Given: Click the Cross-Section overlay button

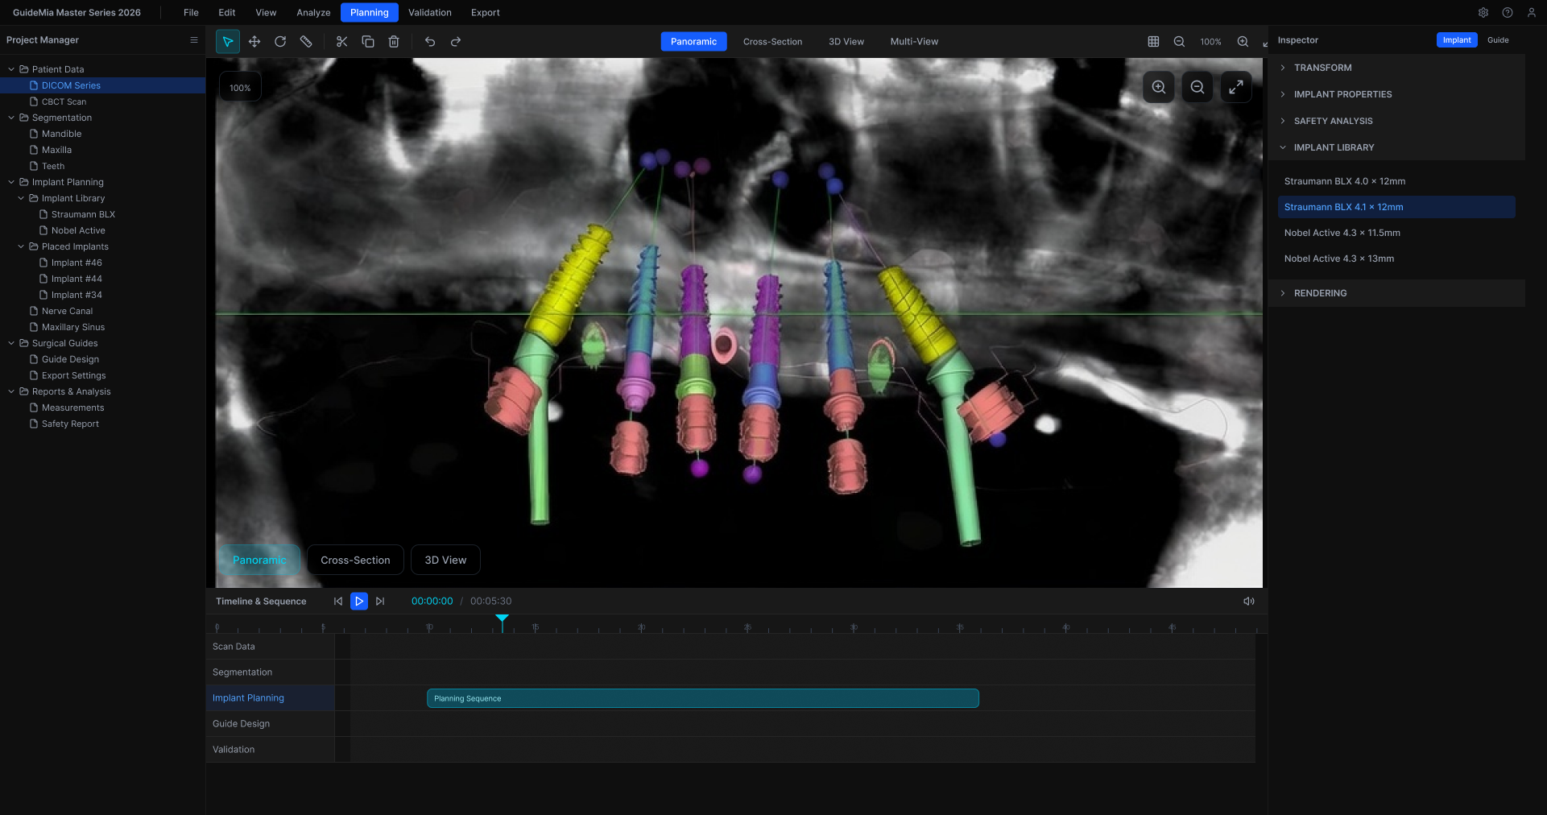Looking at the screenshot, I should [x=355, y=561].
